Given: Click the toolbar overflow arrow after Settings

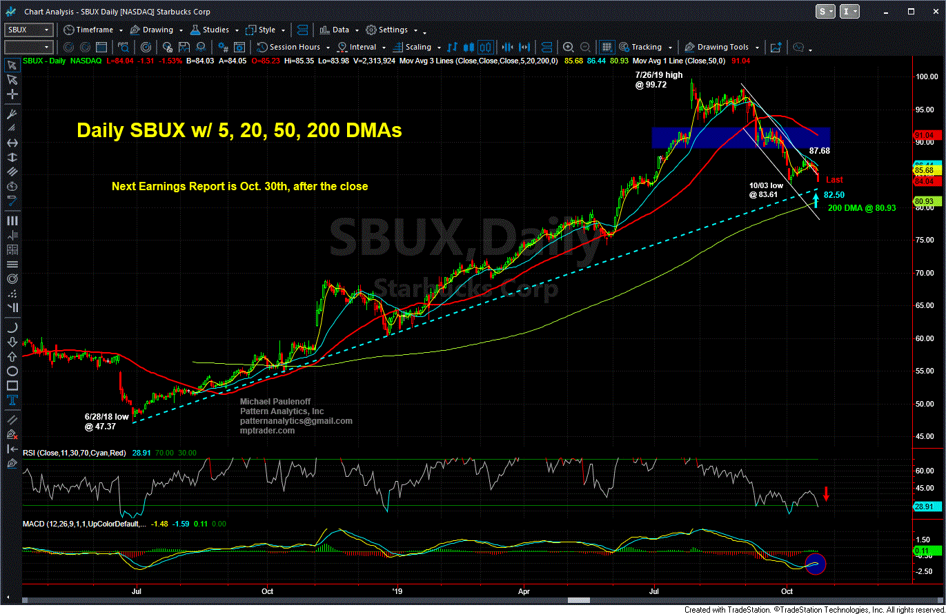Looking at the screenshot, I should (x=424, y=32).
